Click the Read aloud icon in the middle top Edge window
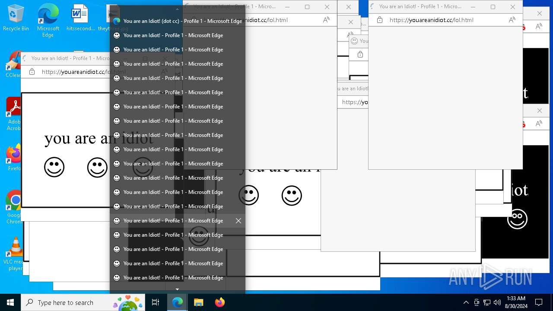553x311 pixels. tap(326, 20)
